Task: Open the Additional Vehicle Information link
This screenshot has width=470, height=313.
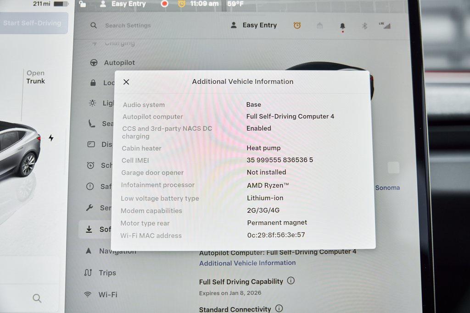Action: point(247,263)
